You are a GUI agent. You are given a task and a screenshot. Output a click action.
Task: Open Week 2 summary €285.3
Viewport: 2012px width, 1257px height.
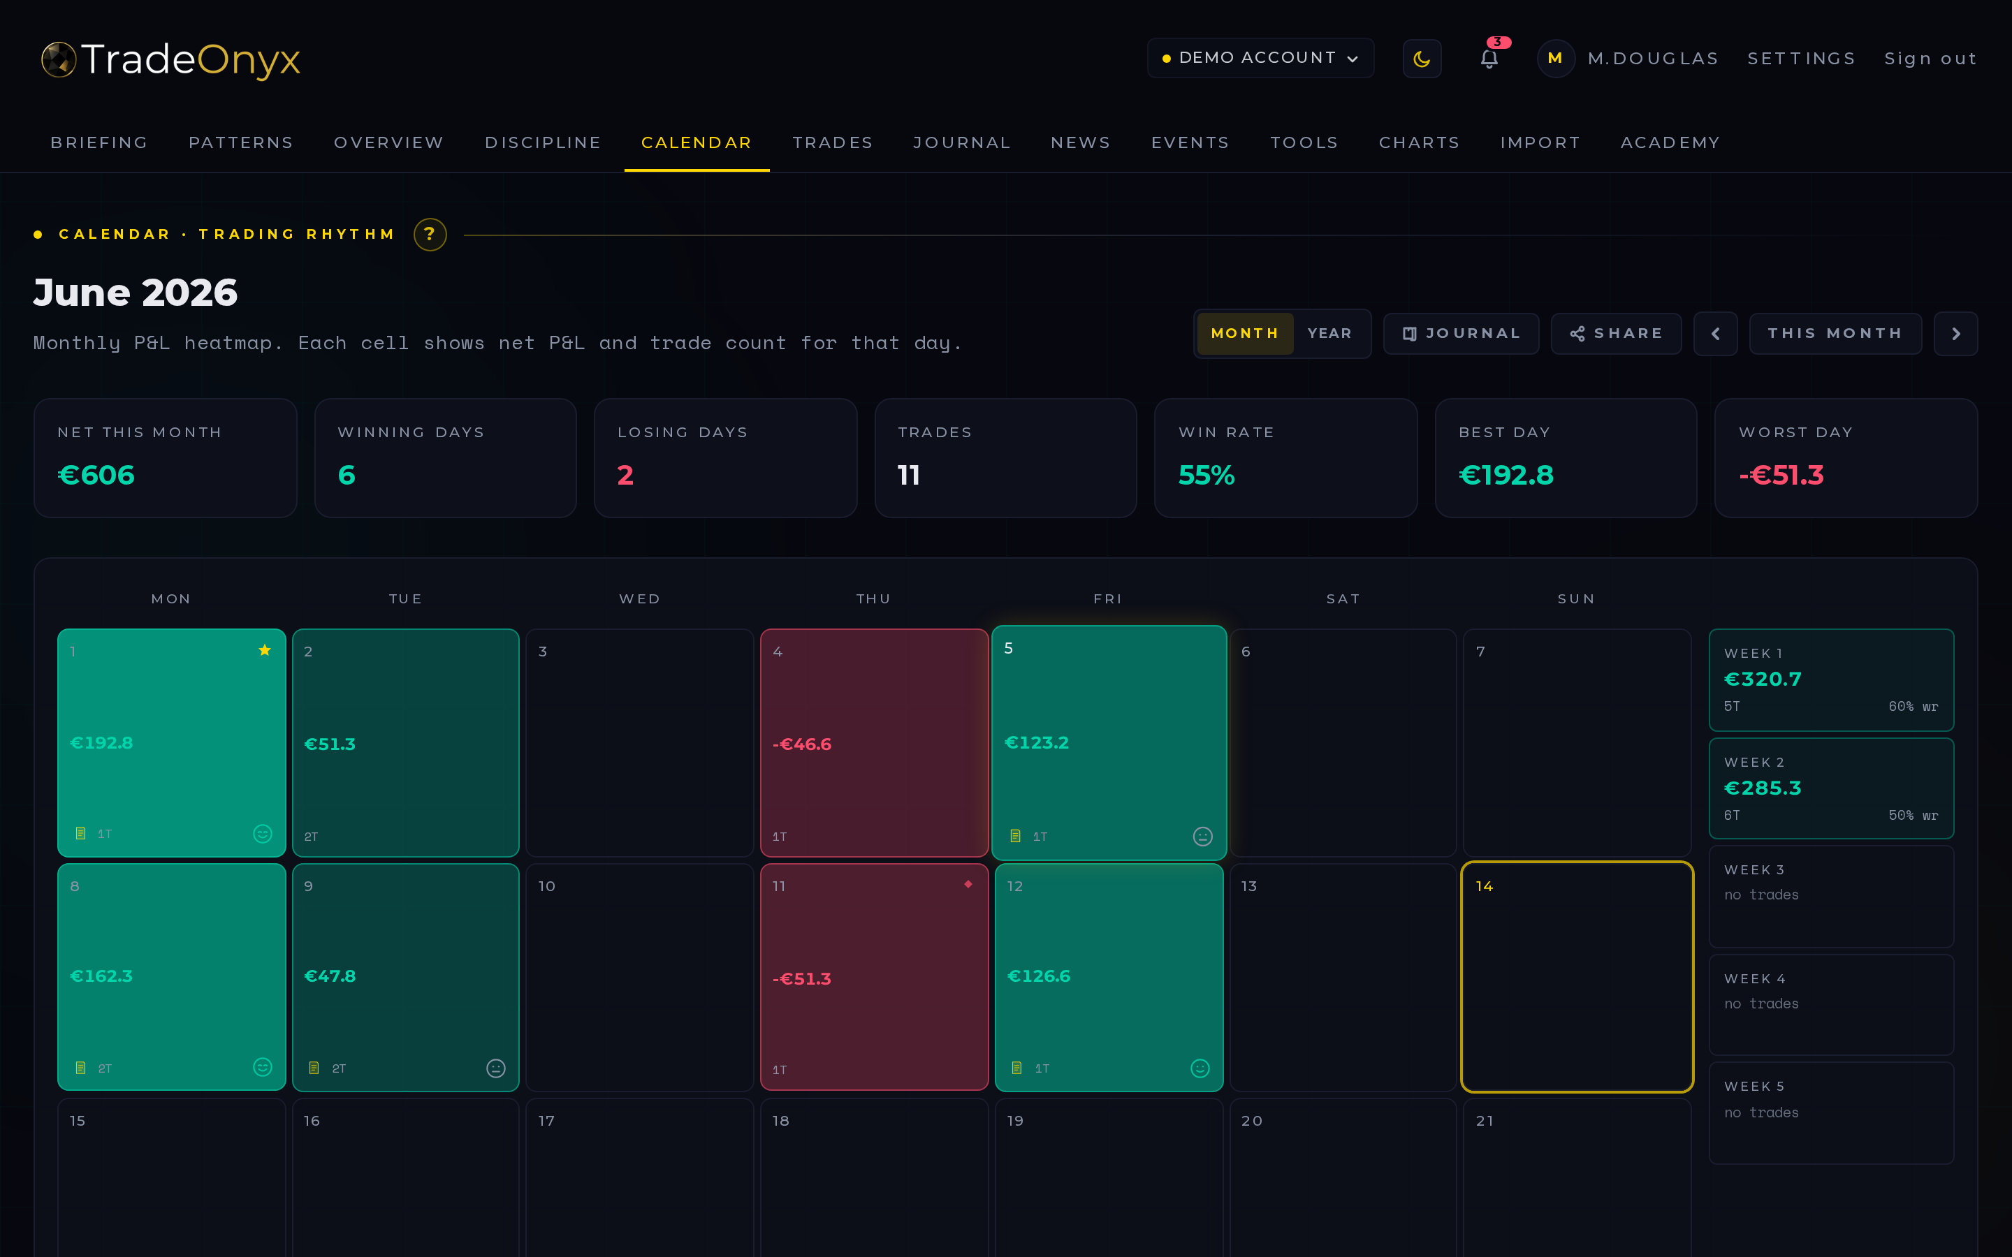coord(1831,788)
